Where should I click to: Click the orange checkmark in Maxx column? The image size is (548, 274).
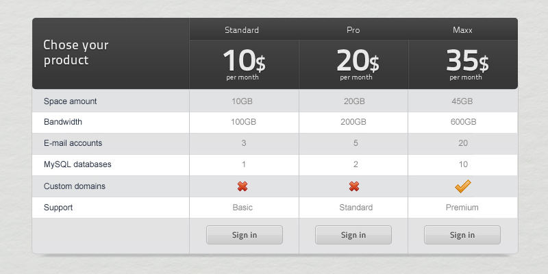pos(462,186)
